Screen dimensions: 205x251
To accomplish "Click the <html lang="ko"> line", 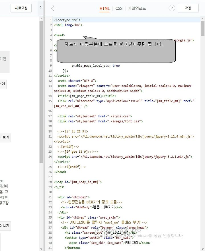I will (68, 25).
